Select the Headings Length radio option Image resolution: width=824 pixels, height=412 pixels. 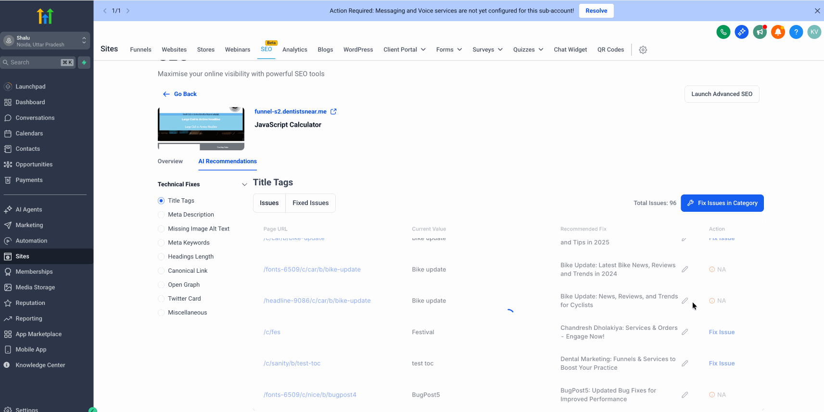click(x=161, y=256)
